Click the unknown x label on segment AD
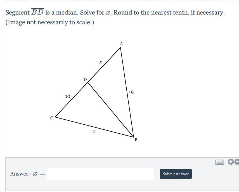Screen dimensions: 239x192 101,62
